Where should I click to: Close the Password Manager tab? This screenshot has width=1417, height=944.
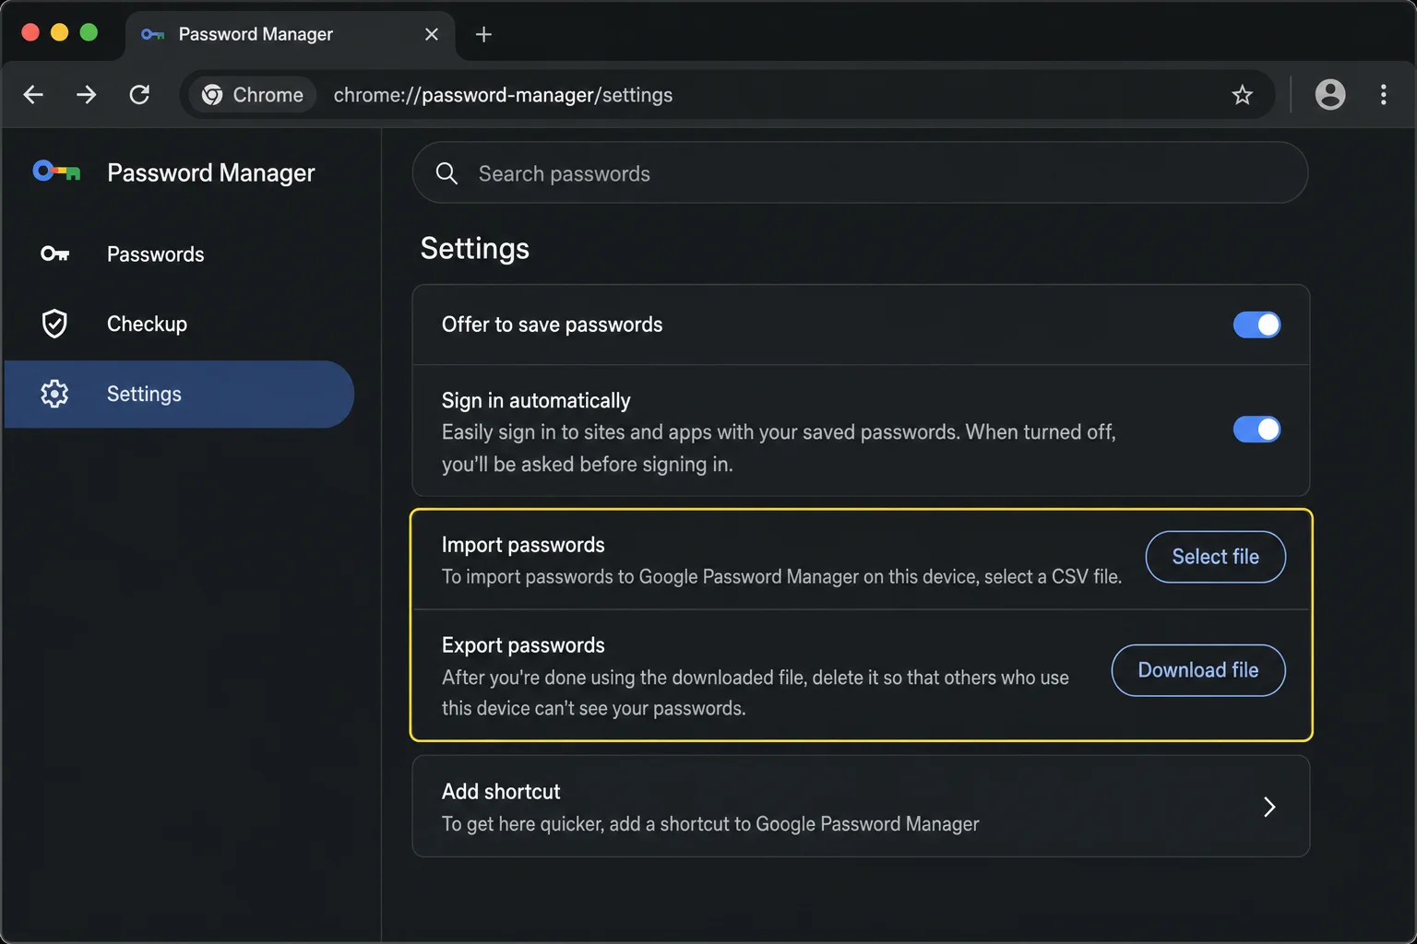click(x=431, y=34)
